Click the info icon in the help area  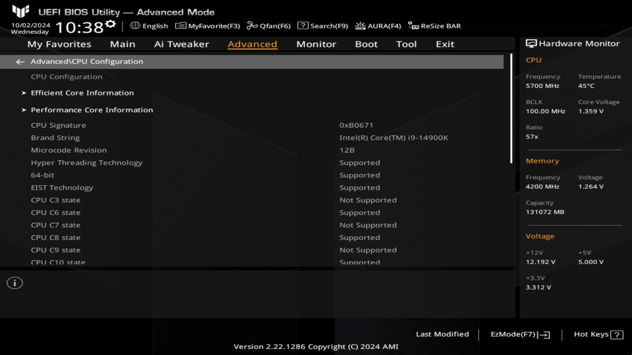click(x=15, y=283)
